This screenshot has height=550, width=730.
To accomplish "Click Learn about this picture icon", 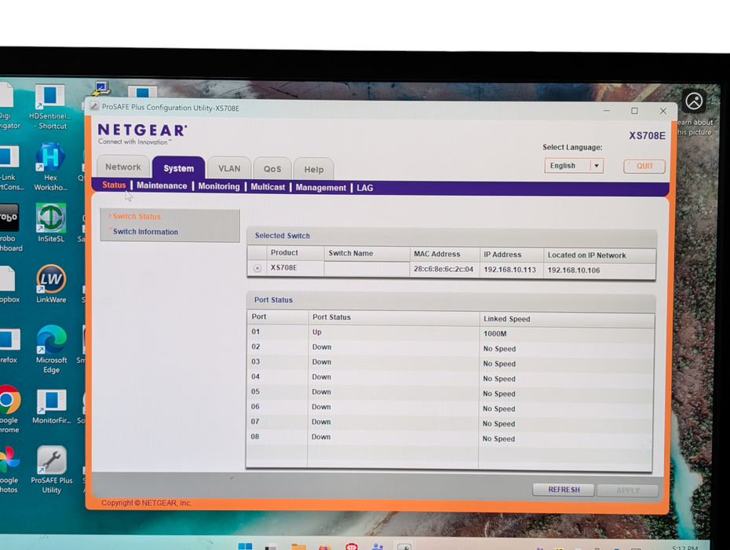I will coord(694,101).
